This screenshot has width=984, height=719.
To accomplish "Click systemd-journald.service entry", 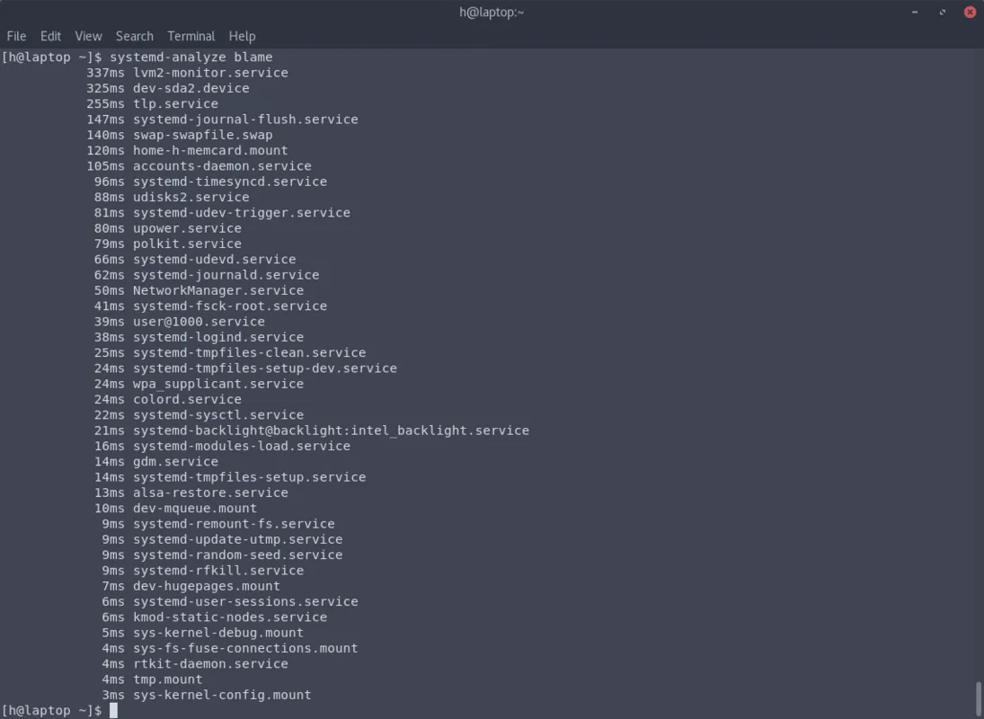I will [x=207, y=275].
